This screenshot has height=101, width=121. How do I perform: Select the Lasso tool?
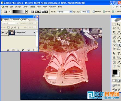tap(114, 28)
